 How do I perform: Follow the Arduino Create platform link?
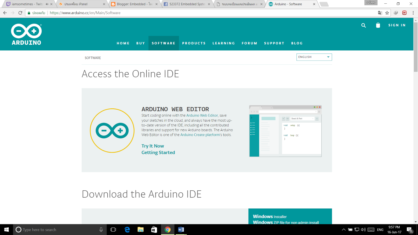(x=200, y=135)
